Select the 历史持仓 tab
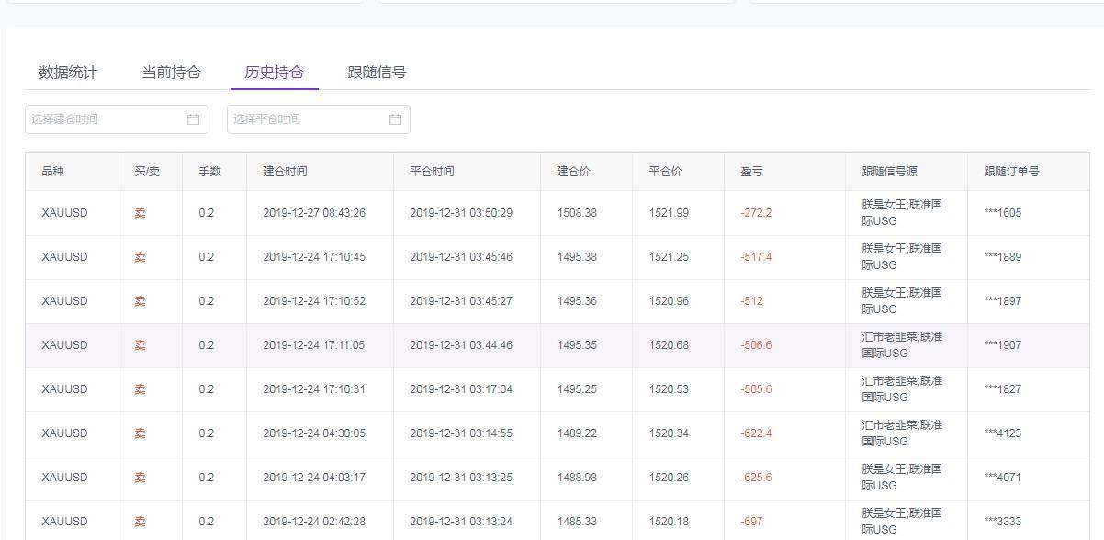 point(274,73)
